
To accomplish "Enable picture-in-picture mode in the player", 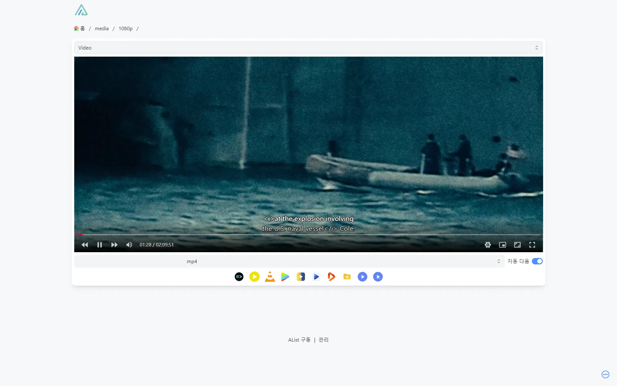I will pos(502,244).
